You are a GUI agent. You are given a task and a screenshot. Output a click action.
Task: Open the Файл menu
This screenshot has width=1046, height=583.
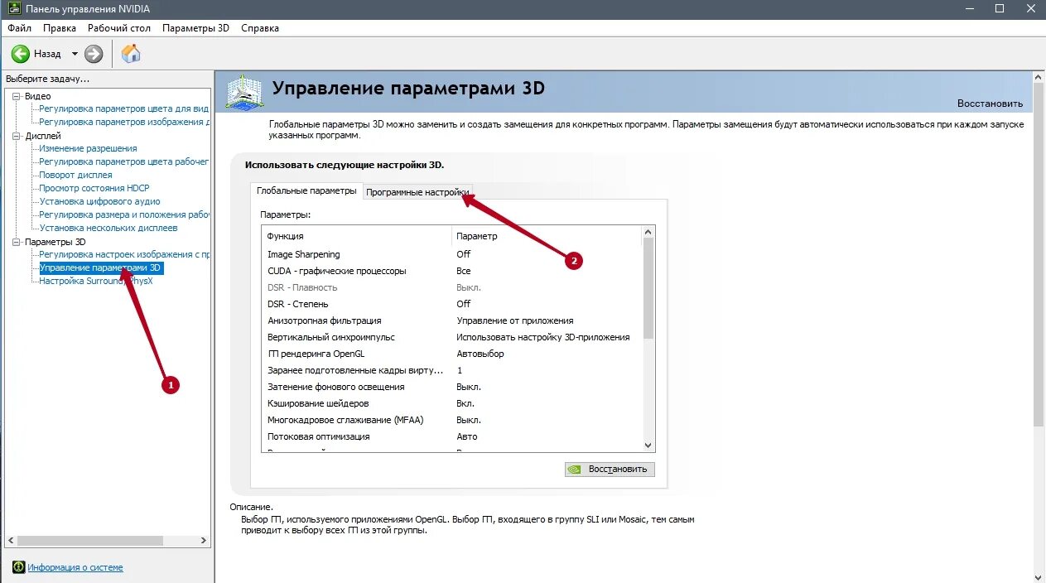point(19,28)
